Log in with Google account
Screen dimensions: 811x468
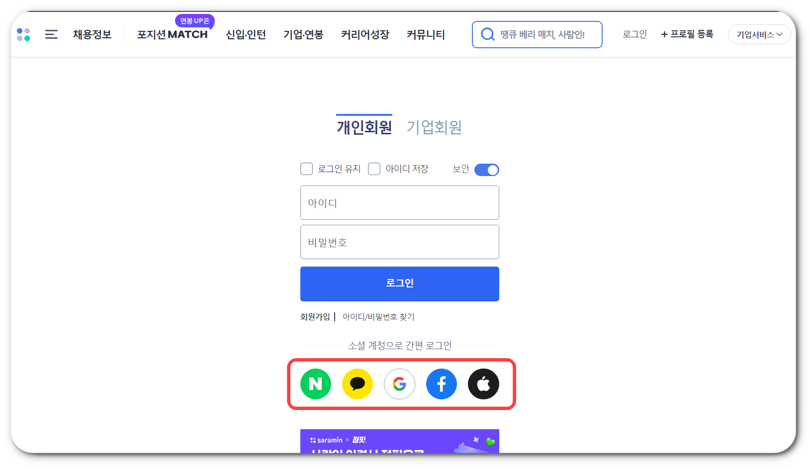pyautogui.click(x=399, y=383)
